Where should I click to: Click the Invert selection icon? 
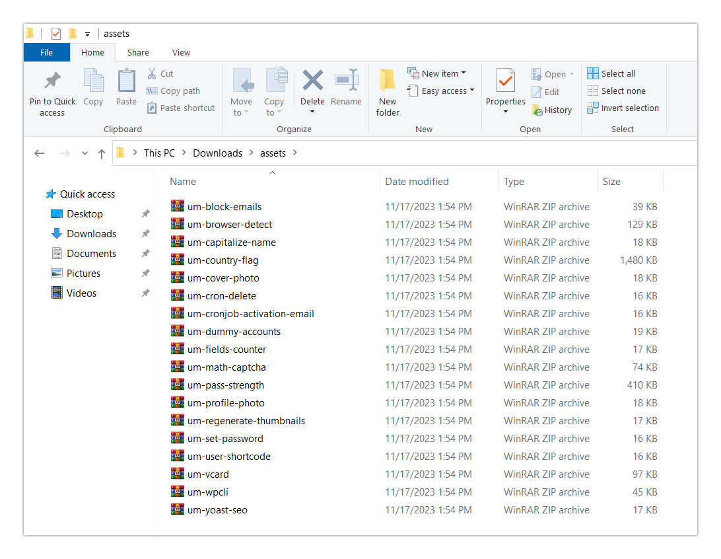(593, 108)
